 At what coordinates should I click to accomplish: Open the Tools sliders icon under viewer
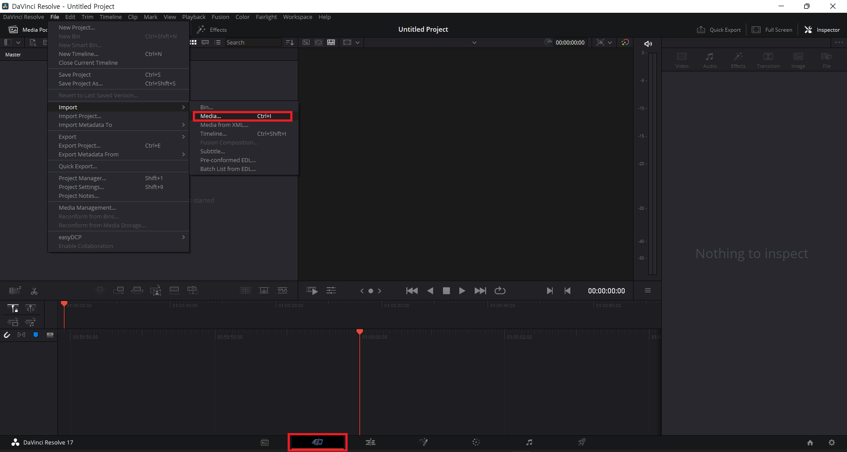pyautogui.click(x=331, y=290)
